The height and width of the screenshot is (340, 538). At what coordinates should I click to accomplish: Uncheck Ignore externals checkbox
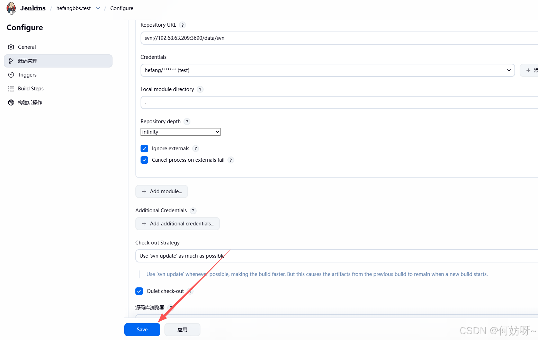pos(144,149)
